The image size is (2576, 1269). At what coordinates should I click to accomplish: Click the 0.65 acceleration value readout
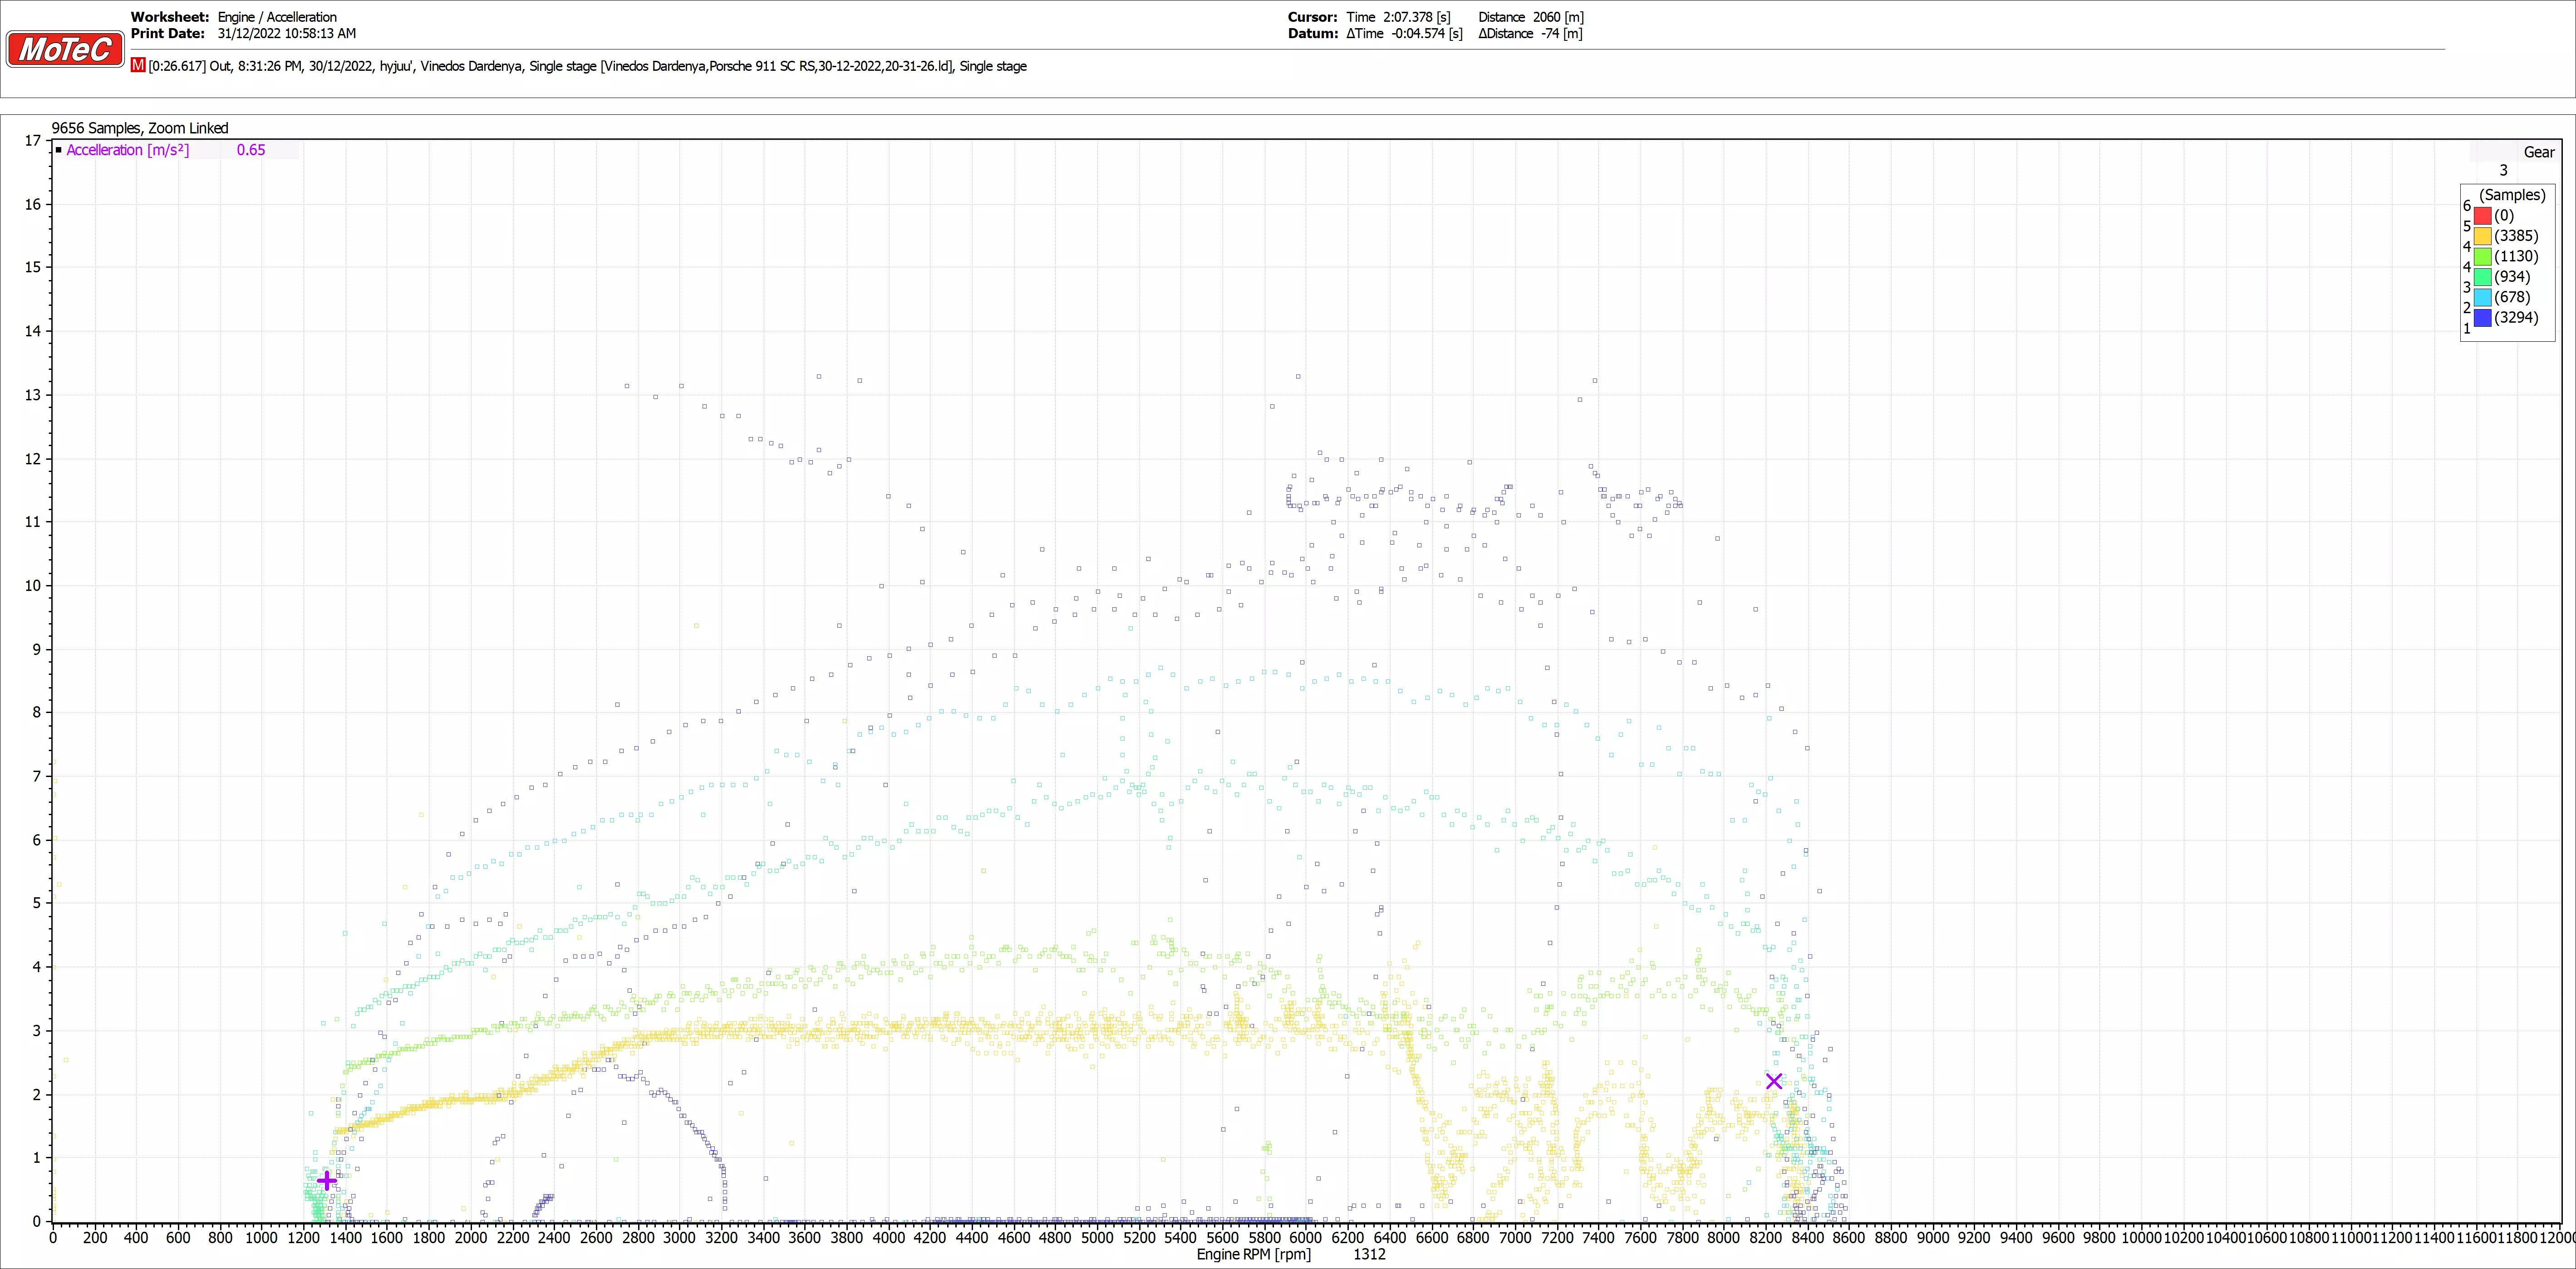(x=251, y=150)
